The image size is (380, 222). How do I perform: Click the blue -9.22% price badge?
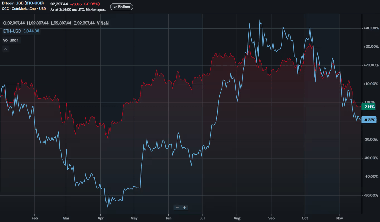pos(369,120)
